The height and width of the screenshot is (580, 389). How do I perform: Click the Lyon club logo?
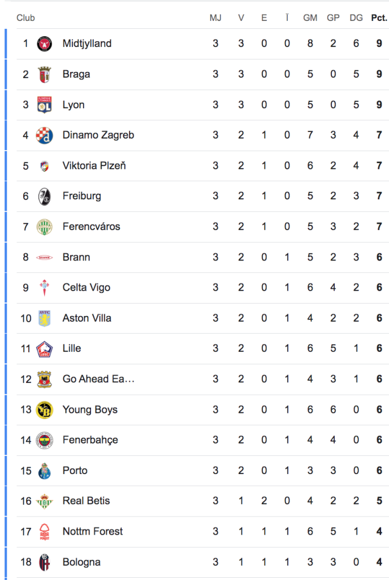(x=45, y=105)
